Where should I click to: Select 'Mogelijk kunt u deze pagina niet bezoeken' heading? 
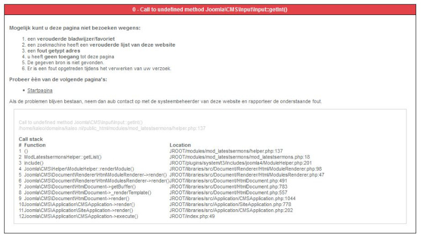75,28
